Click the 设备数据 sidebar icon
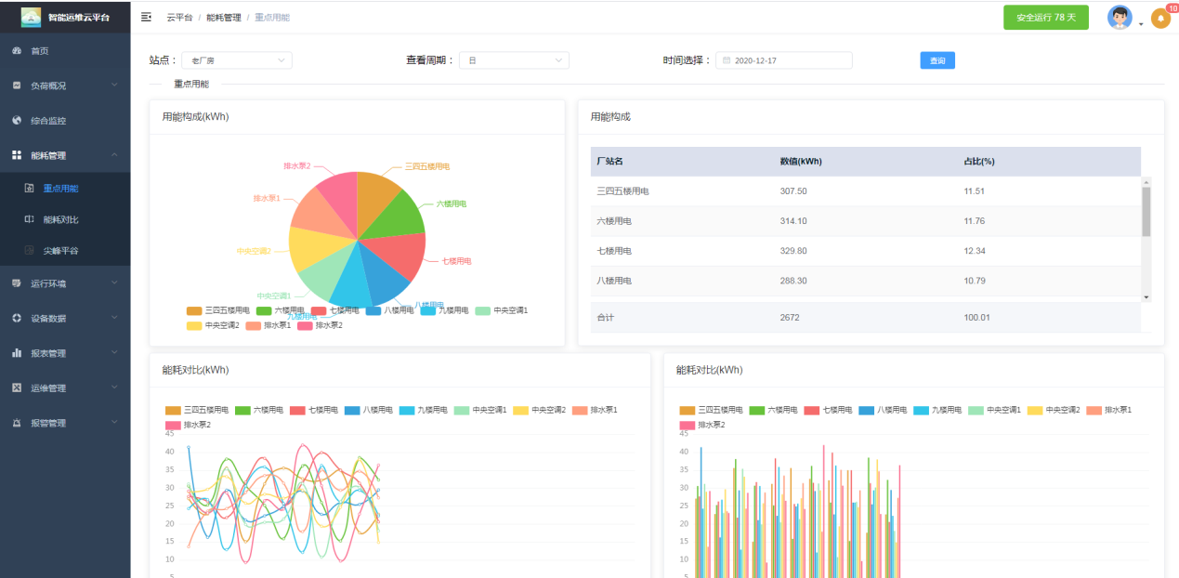Screen dimensions: 1179x578 tap(17, 318)
